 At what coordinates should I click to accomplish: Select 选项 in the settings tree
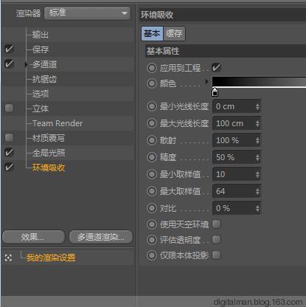coord(41,94)
